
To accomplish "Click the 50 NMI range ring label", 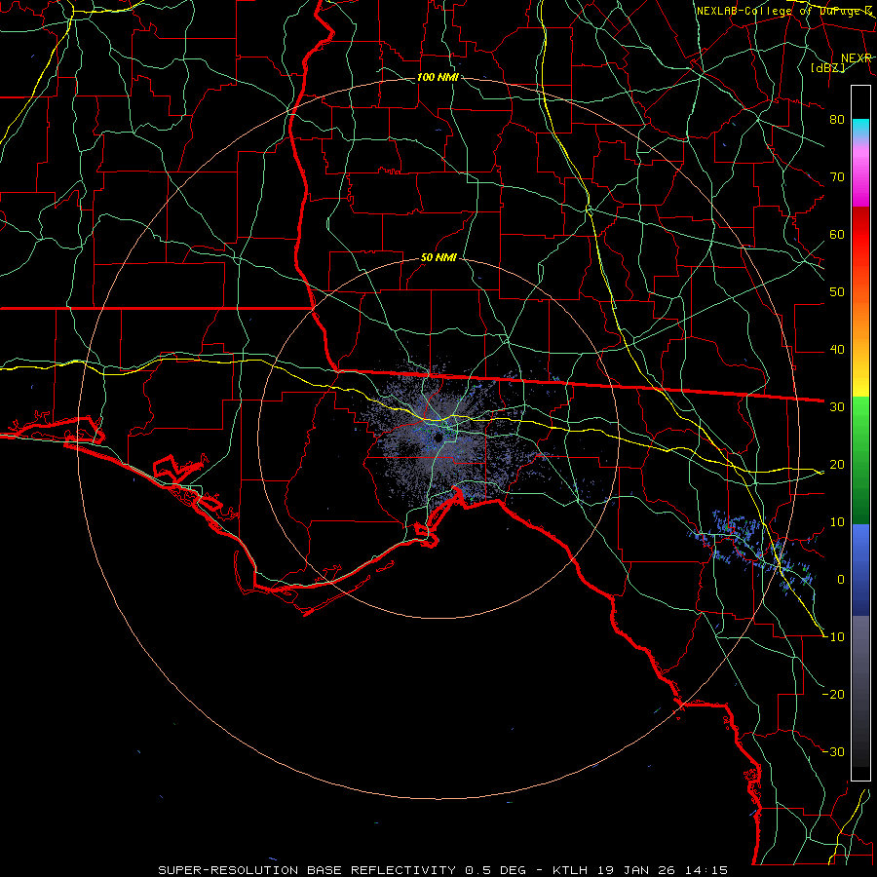I will coord(438,257).
